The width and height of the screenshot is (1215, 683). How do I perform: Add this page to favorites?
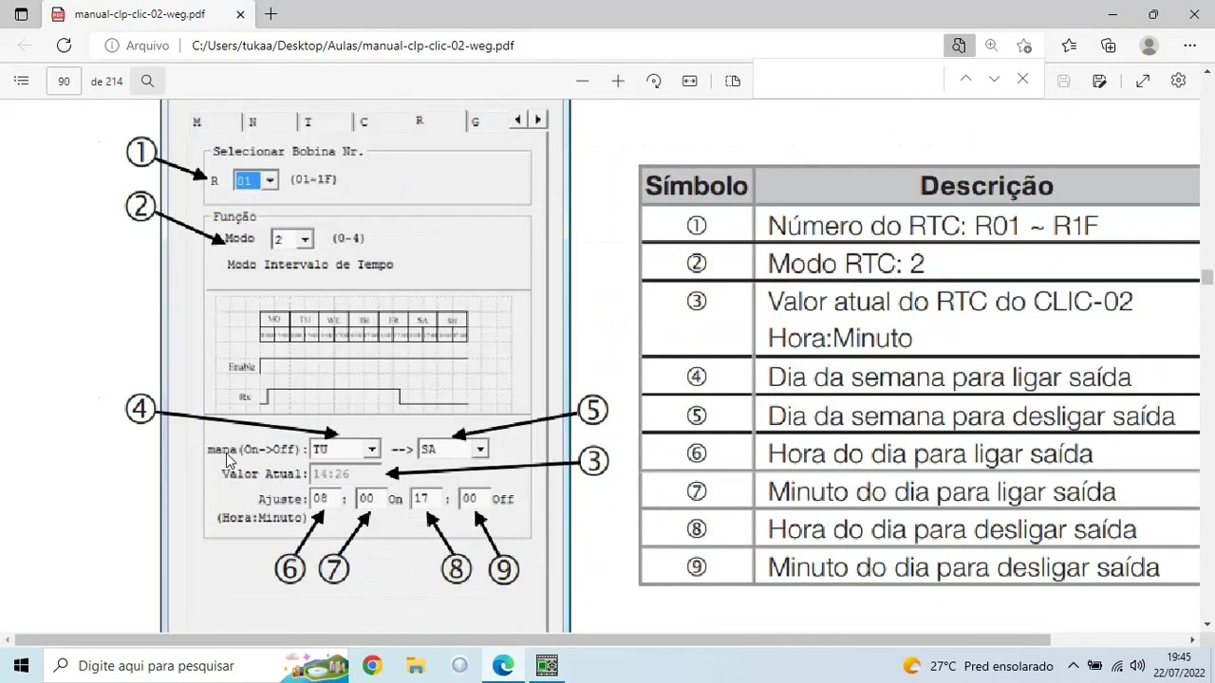[1024, 46]
